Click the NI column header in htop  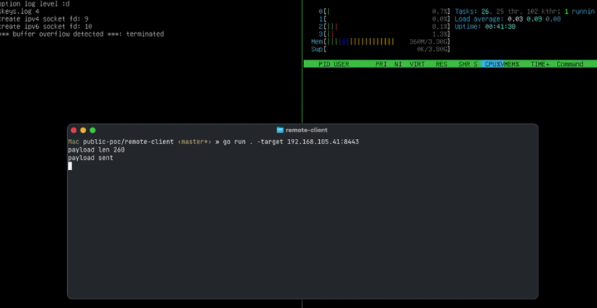click(398, 64)
